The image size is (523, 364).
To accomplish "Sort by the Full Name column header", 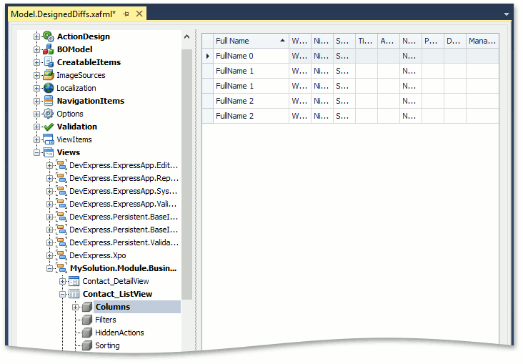I will click(x=251, y=41).
